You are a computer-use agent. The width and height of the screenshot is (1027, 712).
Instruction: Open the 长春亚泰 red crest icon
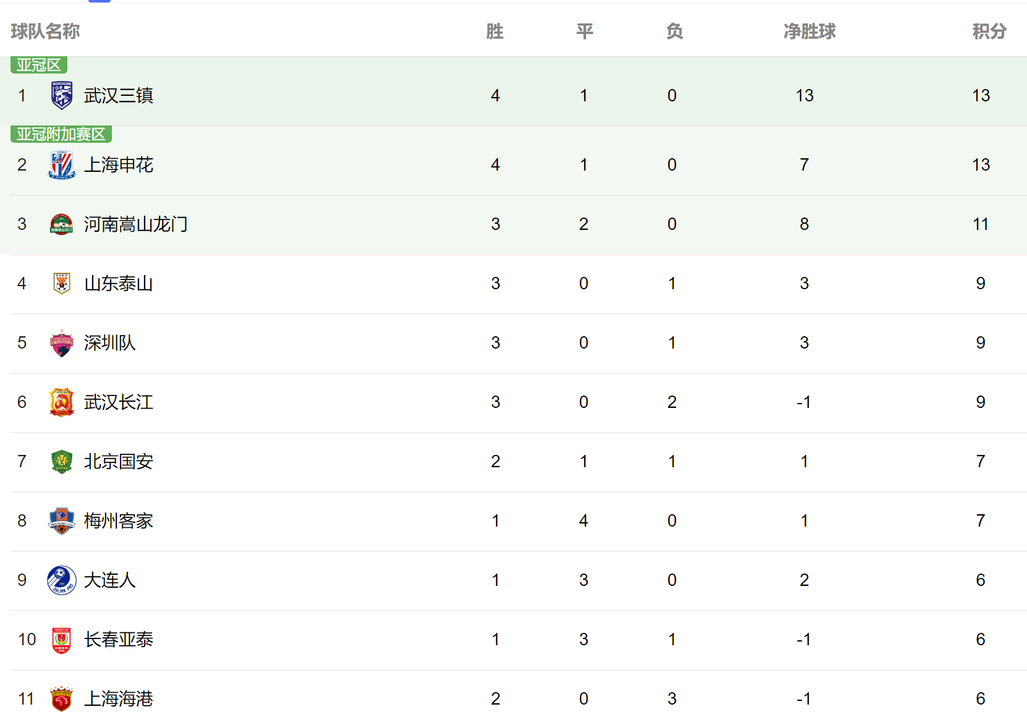pyautogui.click(x=62, y=640)
